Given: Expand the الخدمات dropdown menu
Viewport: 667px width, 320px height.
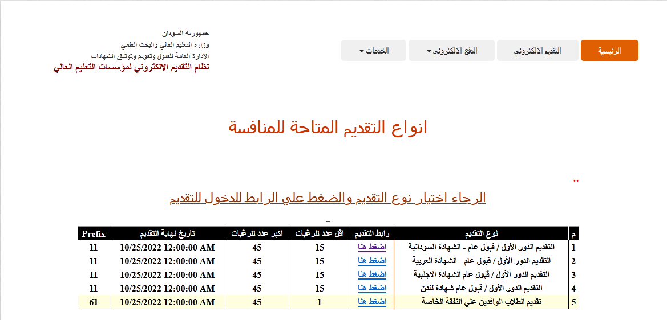Looking at the screenshot, I should pos(374,51).
